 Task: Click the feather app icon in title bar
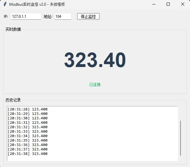pos(5,4)
